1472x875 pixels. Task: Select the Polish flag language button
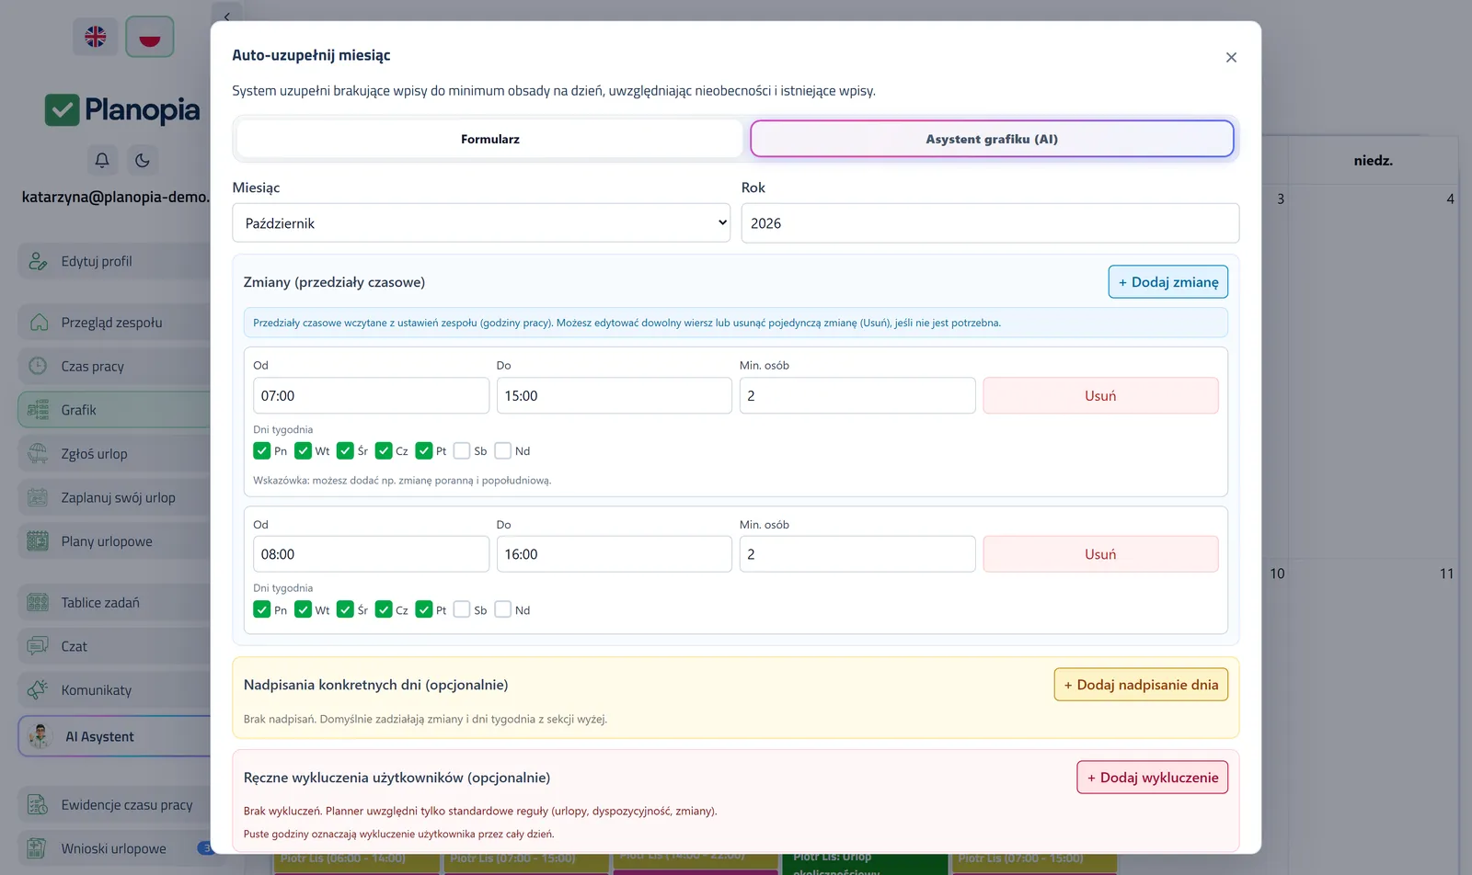[x=150, y=37]
